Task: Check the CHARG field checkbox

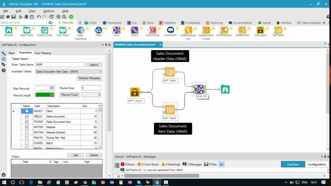Action: tap(27, 143)
